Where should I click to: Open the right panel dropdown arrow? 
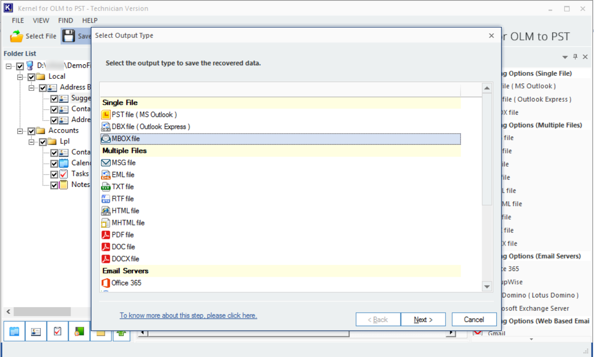pos(565,57)
